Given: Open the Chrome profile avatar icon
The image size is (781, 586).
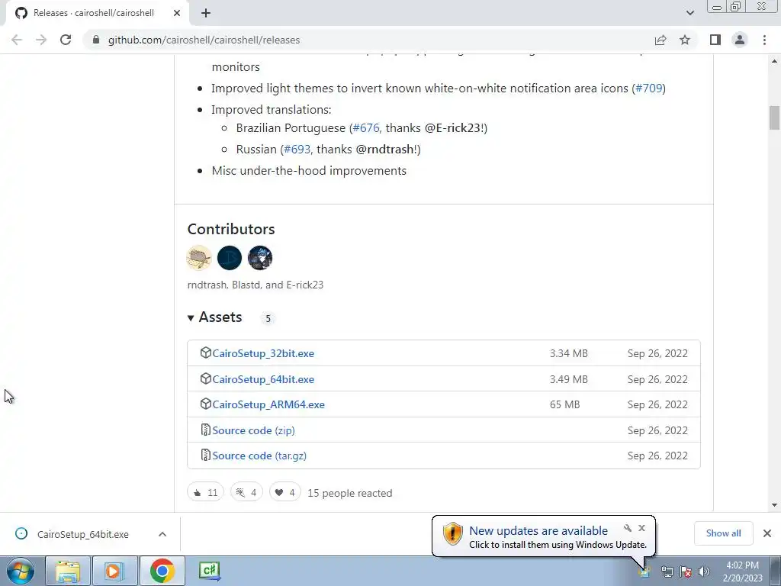Looking at the screenshot, I should pos(740,40).
